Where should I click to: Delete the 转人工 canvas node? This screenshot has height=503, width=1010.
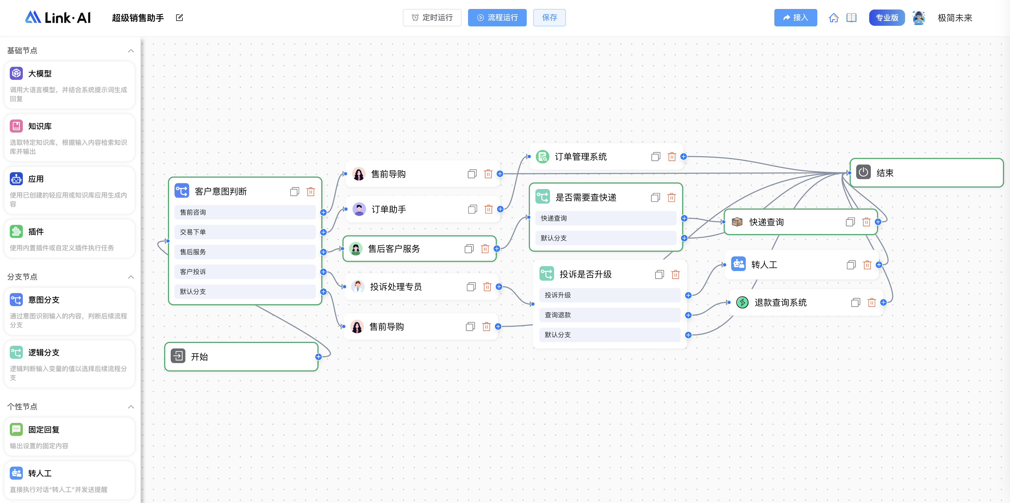[x=867, y=265]
